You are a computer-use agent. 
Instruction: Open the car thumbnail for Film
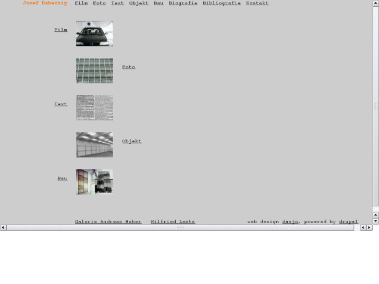click(94, 33)
